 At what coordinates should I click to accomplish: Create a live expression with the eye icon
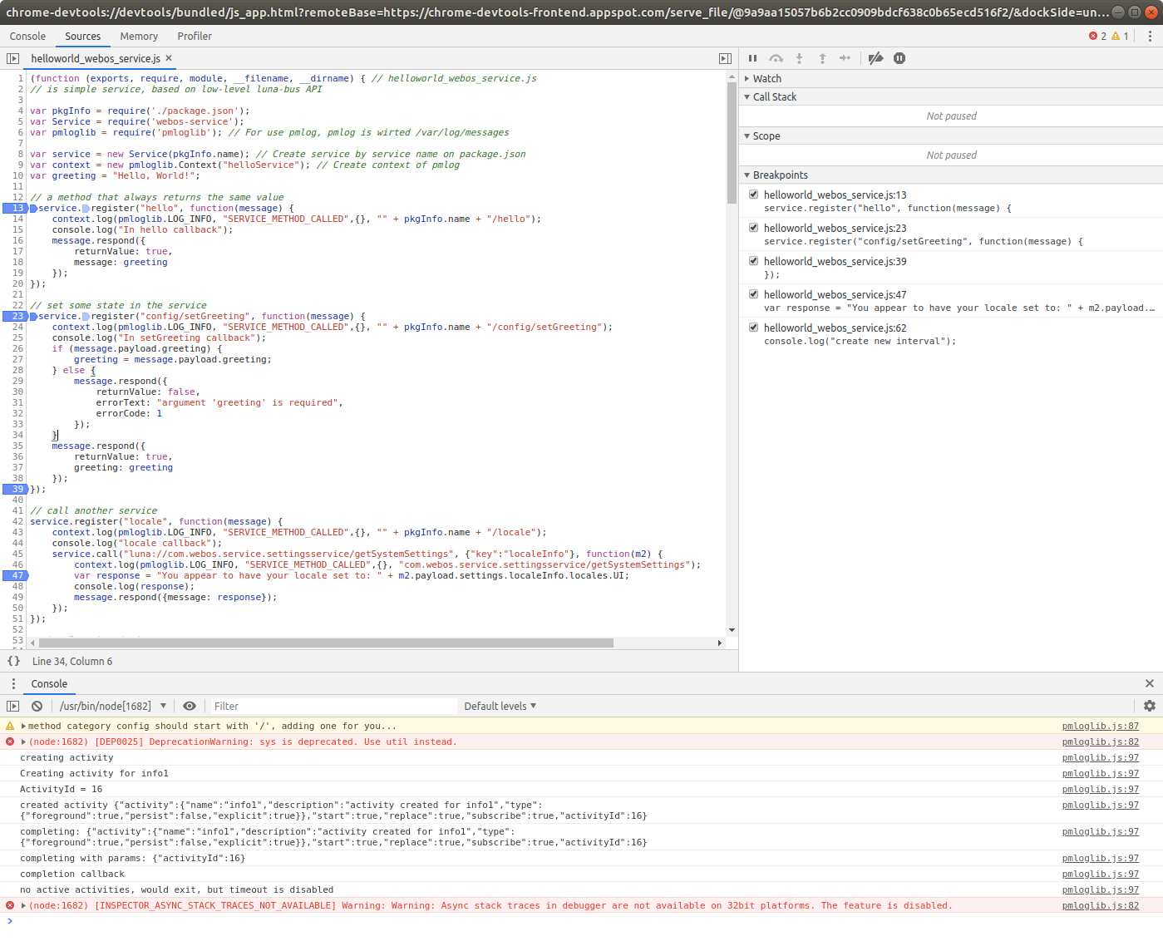click(190, 705)
